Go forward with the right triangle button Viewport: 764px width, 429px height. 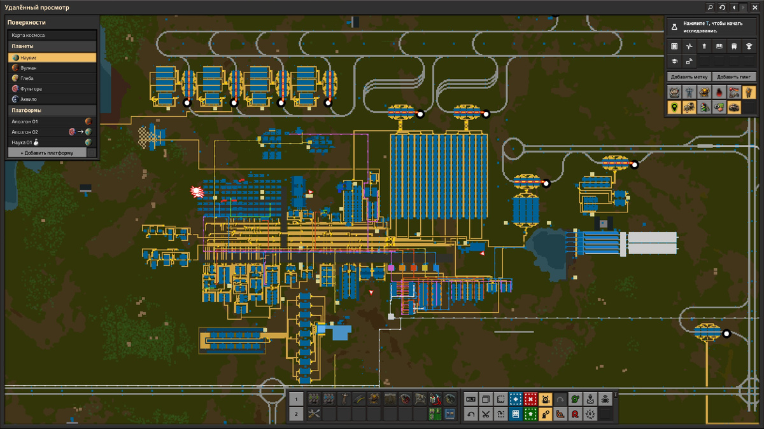coord(744,7)
